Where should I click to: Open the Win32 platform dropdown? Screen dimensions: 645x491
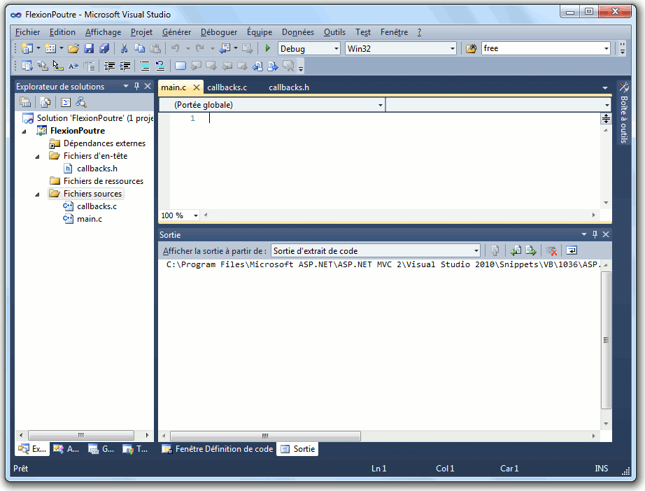(453, 48)
